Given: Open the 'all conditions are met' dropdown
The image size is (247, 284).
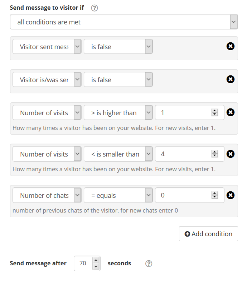Looking at the screenshot, I should click(x=124, y=22).
